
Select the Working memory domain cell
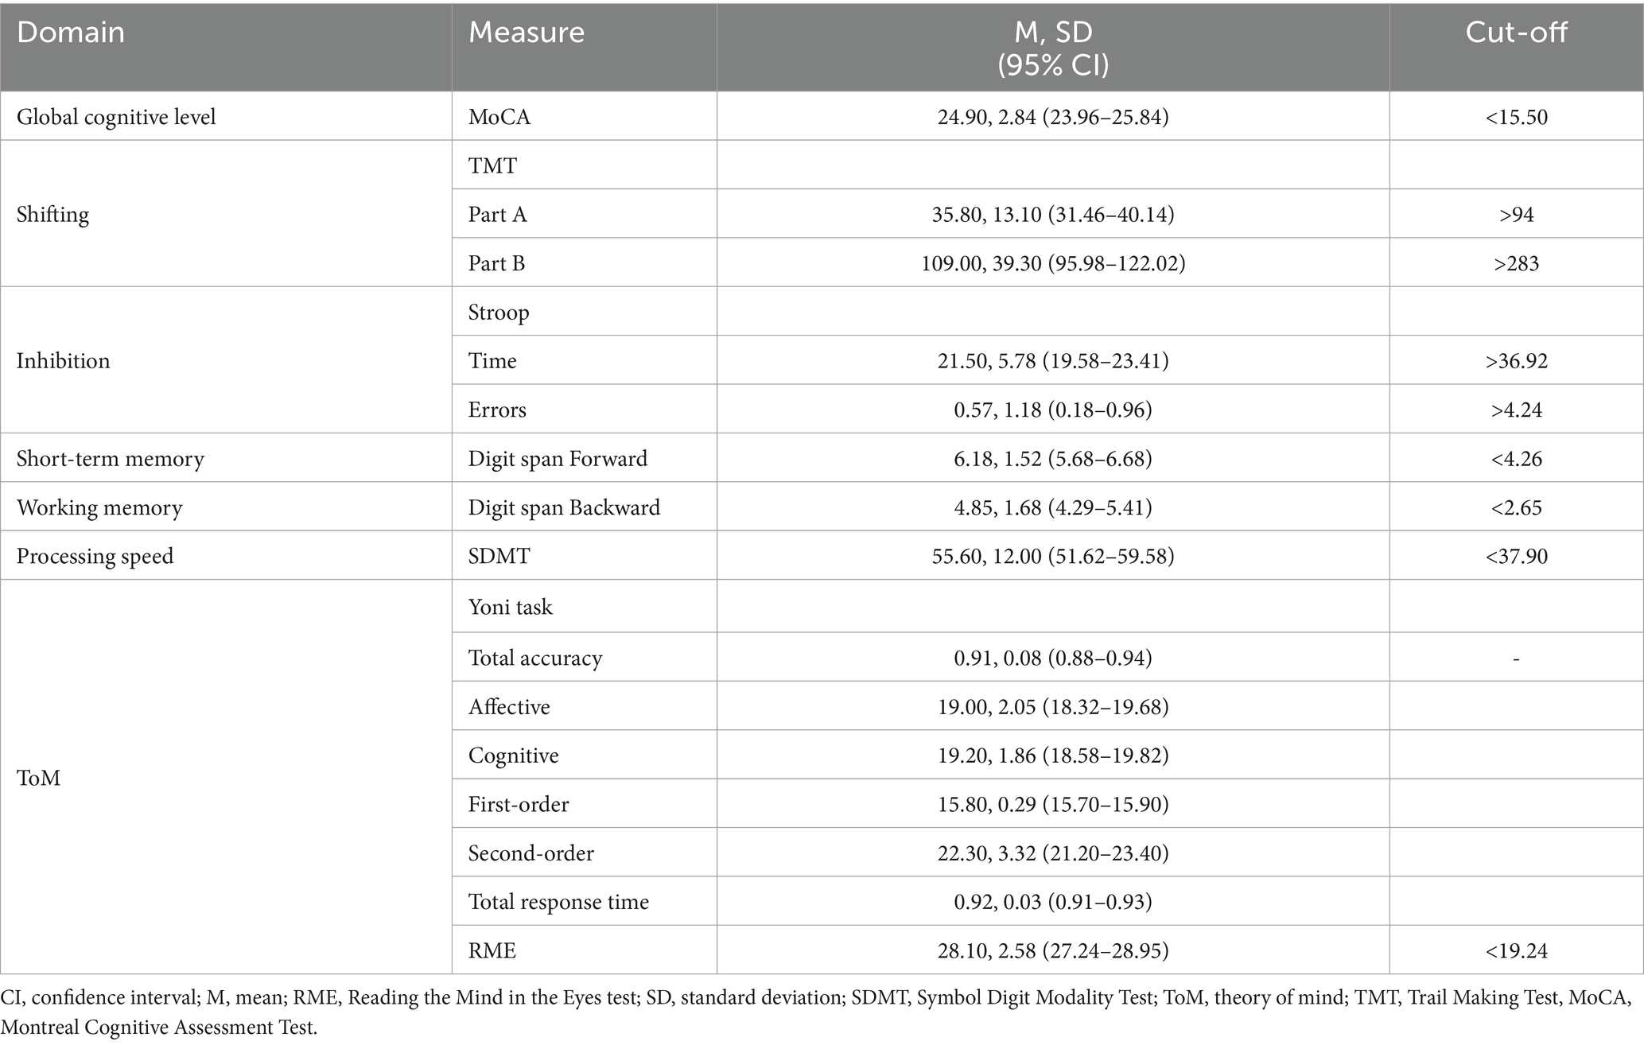pyautogui.click(x=99, y=507)
